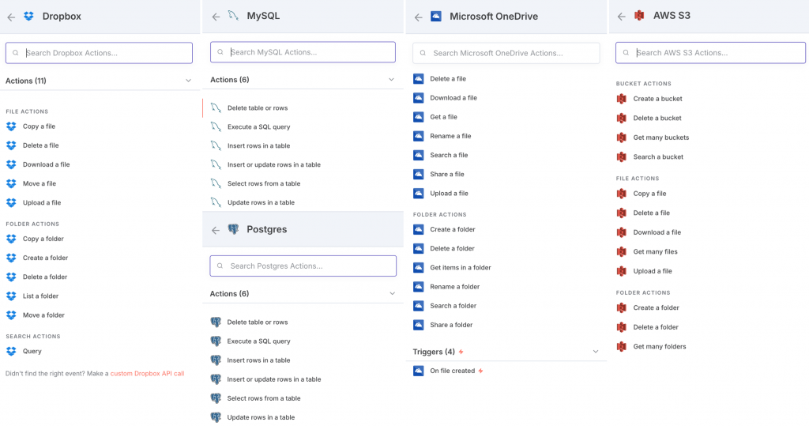Image resolution: width=809 pixels, height=426 pixels.
Task: Click the OneDrive icon beside Get items in a folder
Action: point(419,267)
